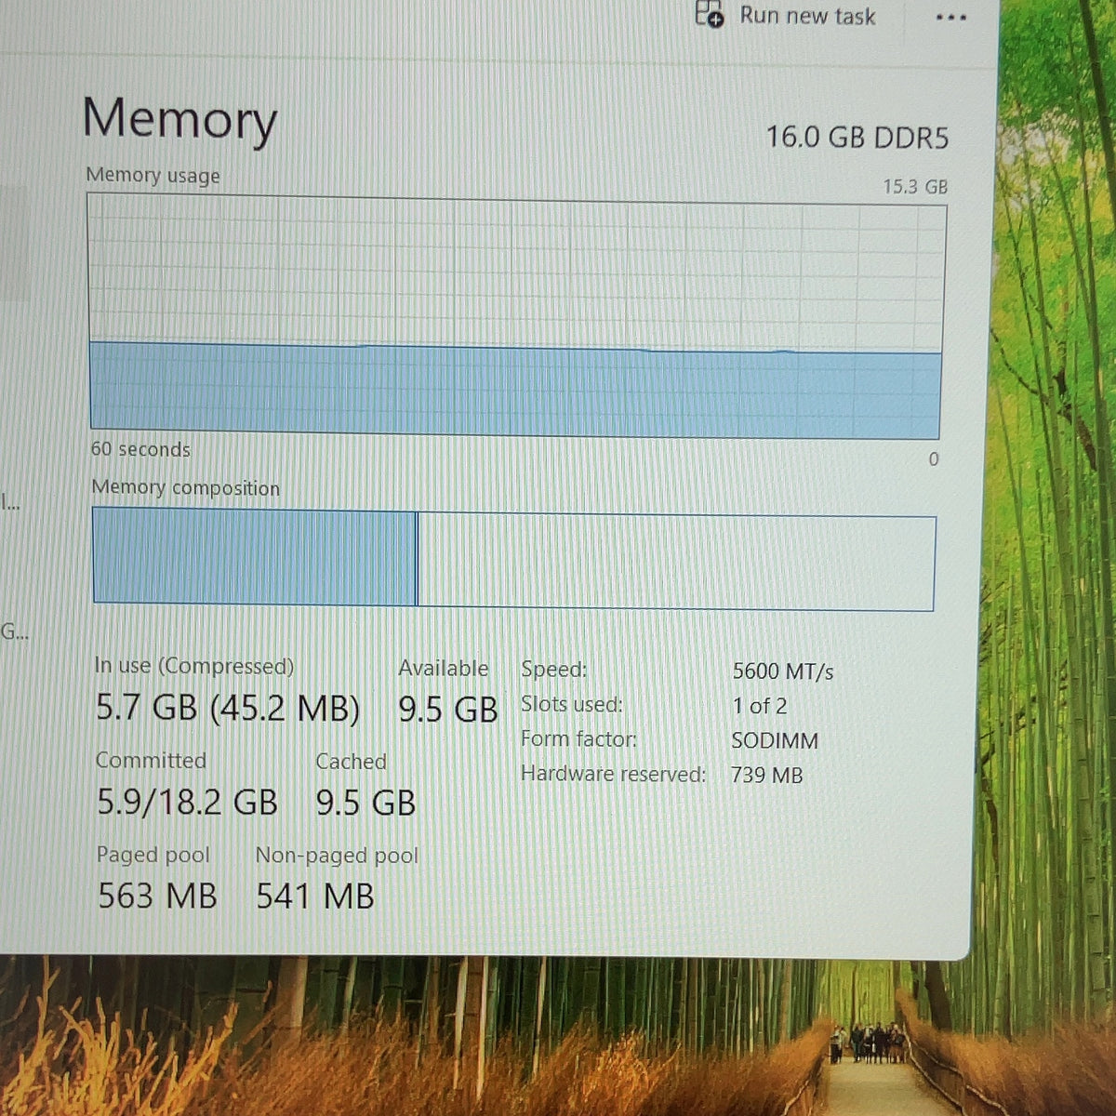Click the Speed: label
1116x1116 pixels.
pos(554,670)
